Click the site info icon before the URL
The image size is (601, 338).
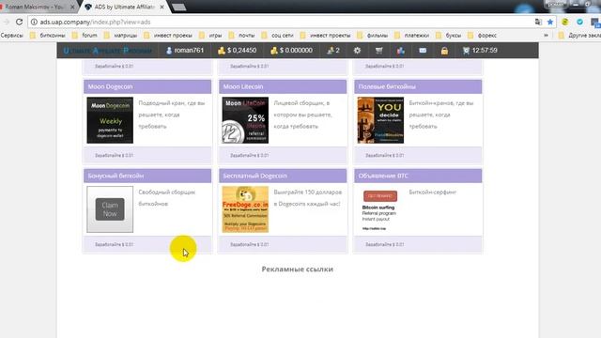point(34,22)
